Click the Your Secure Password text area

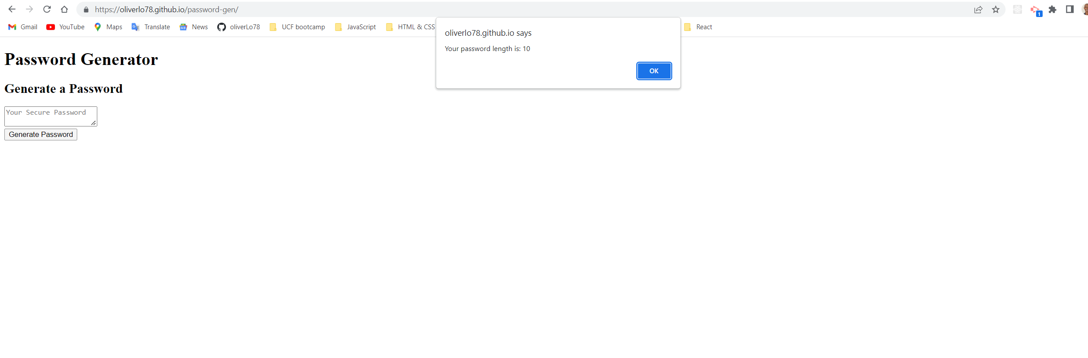[50, 116]
